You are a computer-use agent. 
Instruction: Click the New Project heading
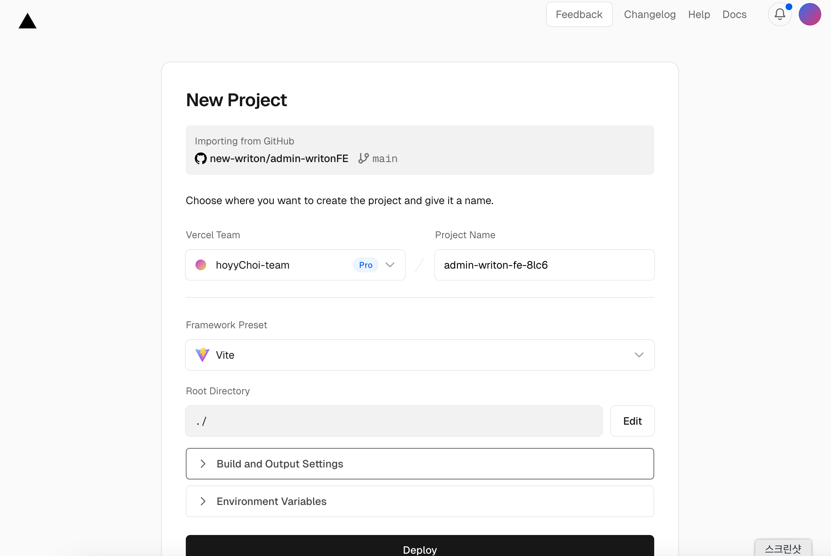pos(236,100)
